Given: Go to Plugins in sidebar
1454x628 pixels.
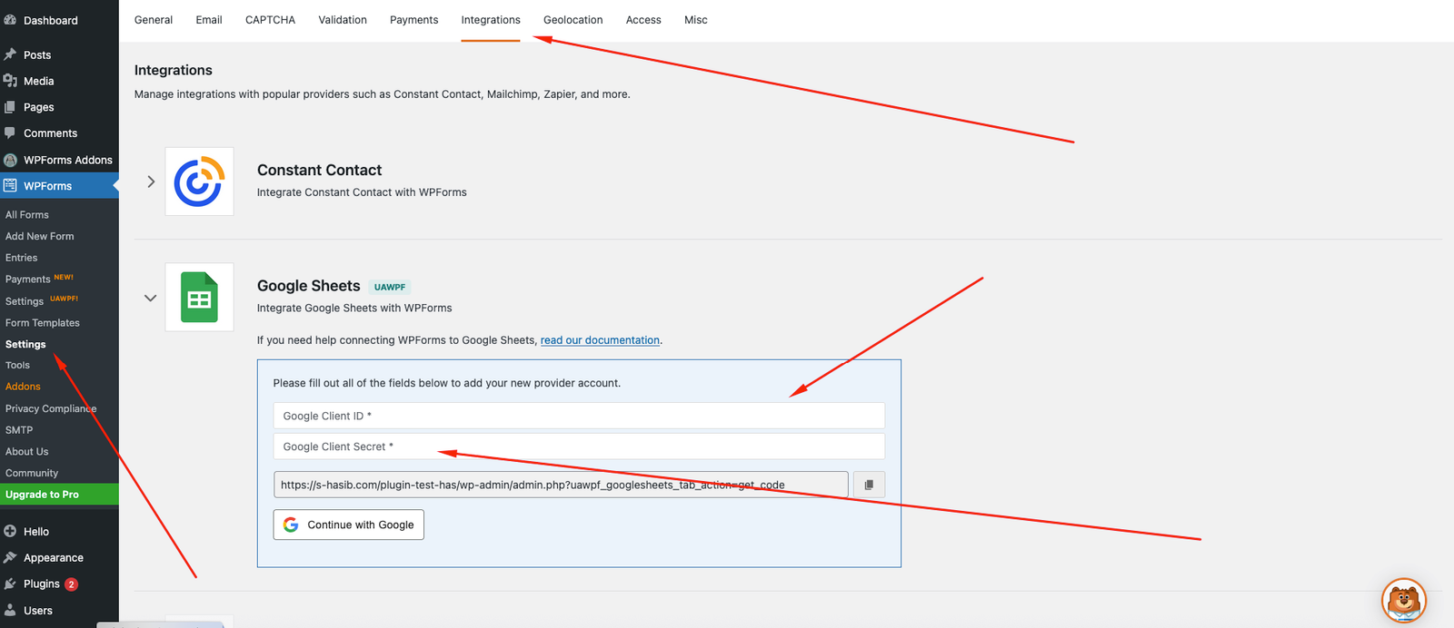Looking at the screenshot, I should click(x=41, y=584).
